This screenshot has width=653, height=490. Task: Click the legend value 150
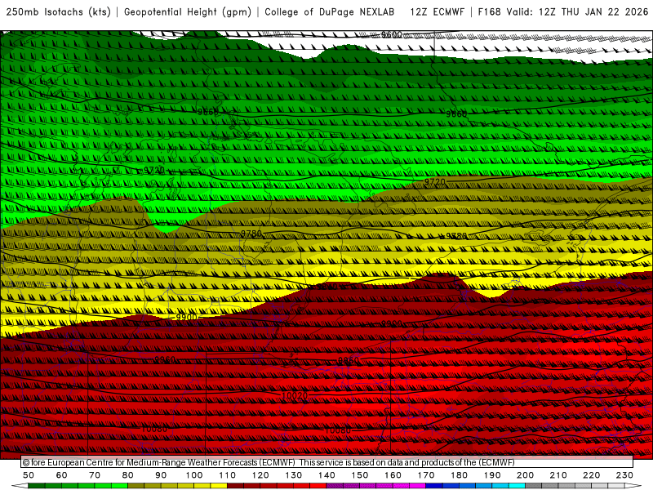coord(360,475)
